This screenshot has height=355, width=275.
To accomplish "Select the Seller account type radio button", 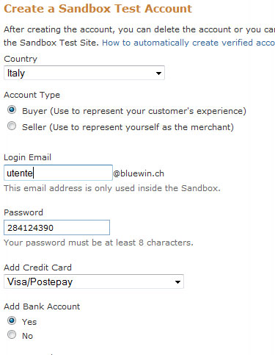I will tap(12, 126).
